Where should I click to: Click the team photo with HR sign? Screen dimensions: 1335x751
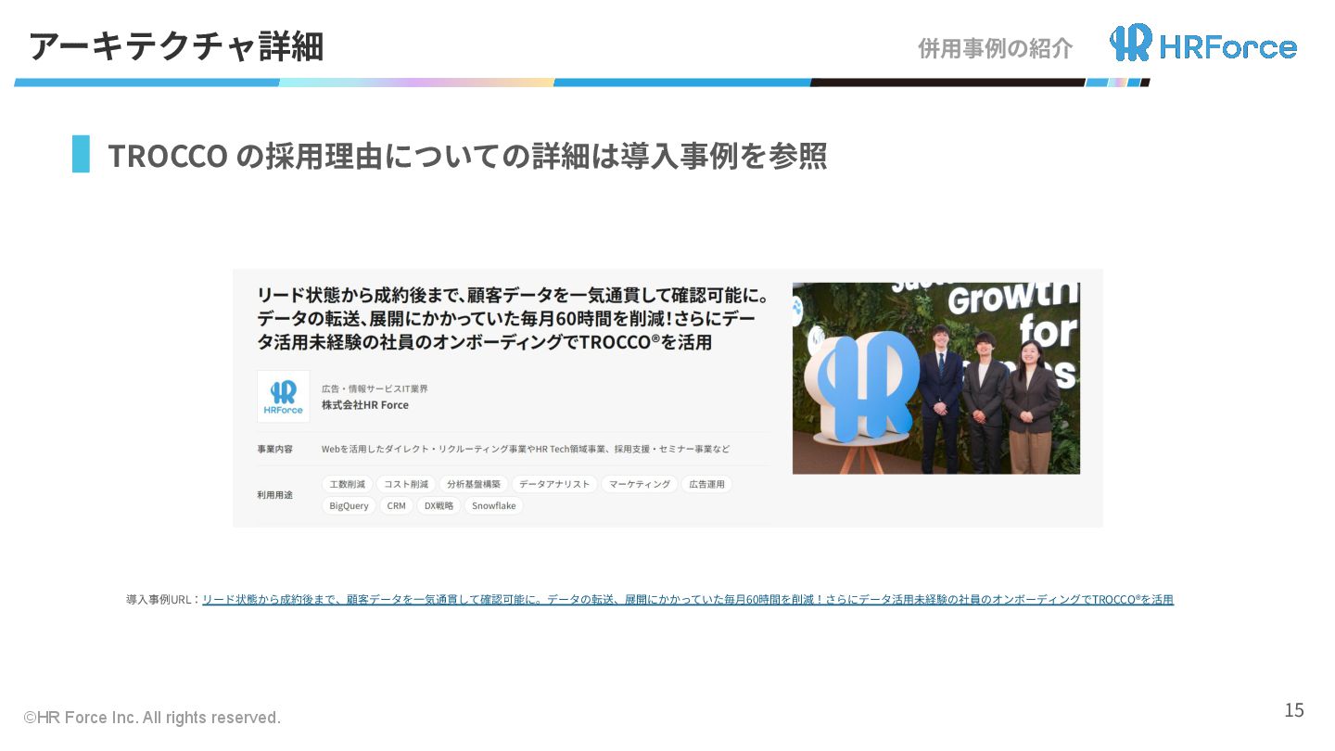936,378
